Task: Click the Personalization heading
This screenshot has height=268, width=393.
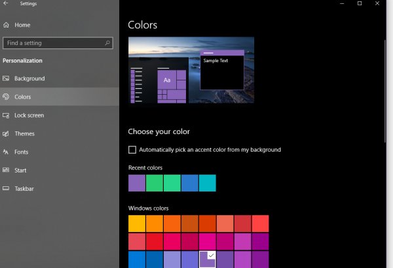Action: [x=22, y=61]
